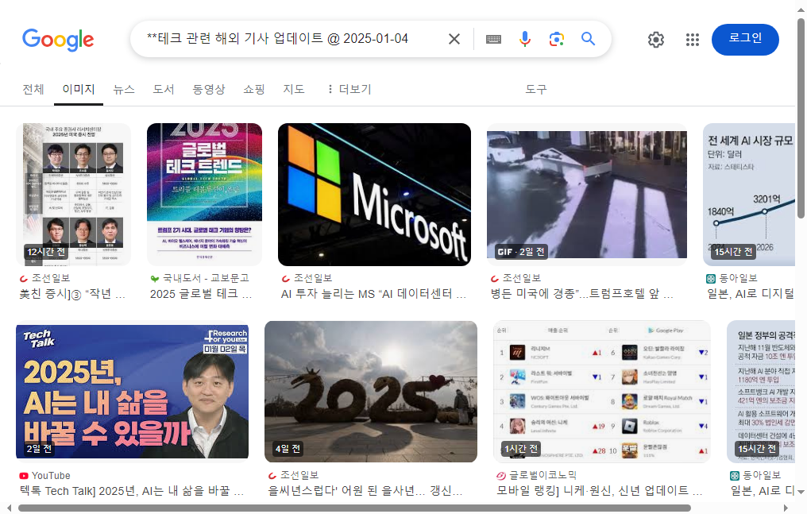807x514 pixels.
Task: Click the YouTube favicon icon
Action: click(24, 476)
